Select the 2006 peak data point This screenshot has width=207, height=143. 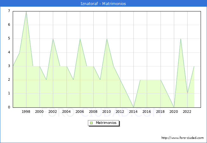click(80, 39)
